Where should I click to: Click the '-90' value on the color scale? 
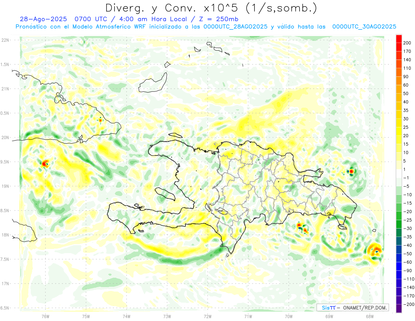pyautogui.click(x=408, y=270)
